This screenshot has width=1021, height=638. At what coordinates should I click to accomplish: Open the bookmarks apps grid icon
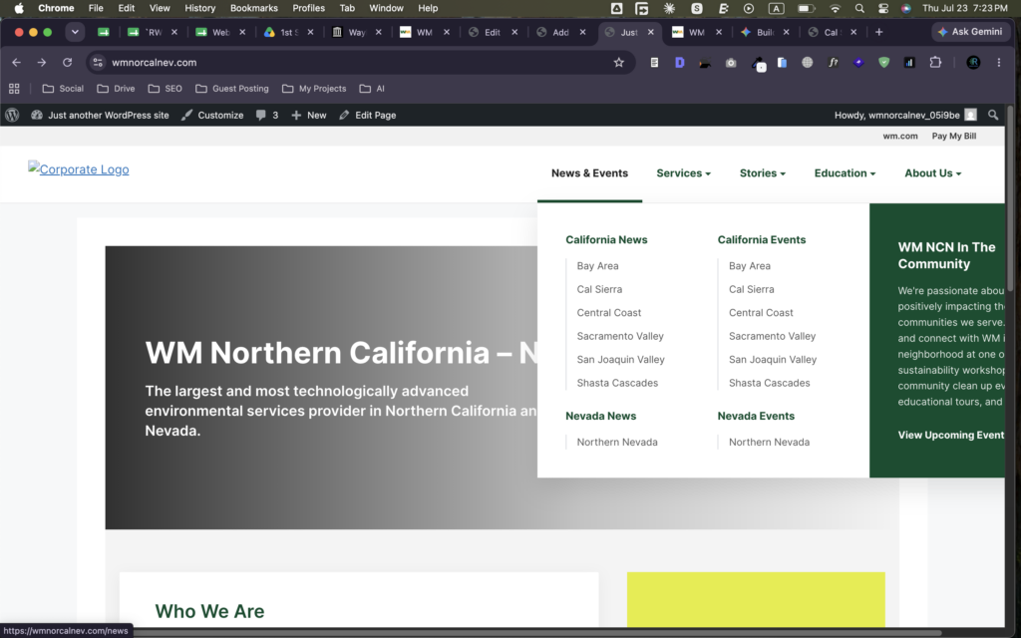(14, 89)
